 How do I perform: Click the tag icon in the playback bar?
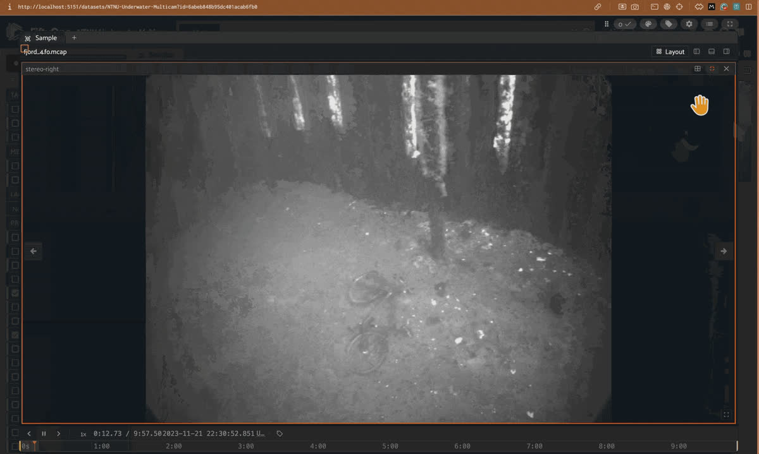pos(280,434)
